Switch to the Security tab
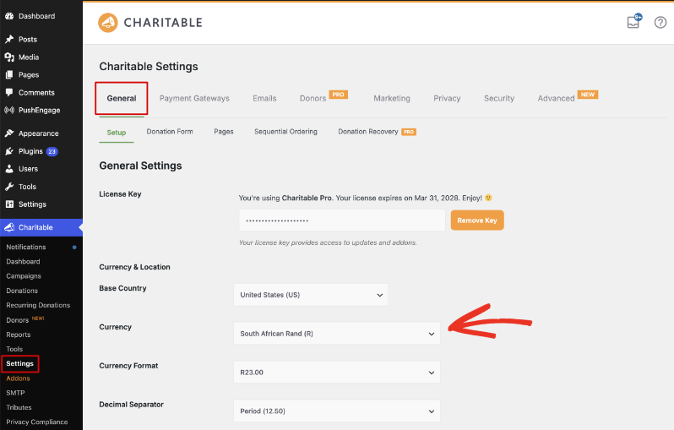674x430 pixels. tap(499, 99)
